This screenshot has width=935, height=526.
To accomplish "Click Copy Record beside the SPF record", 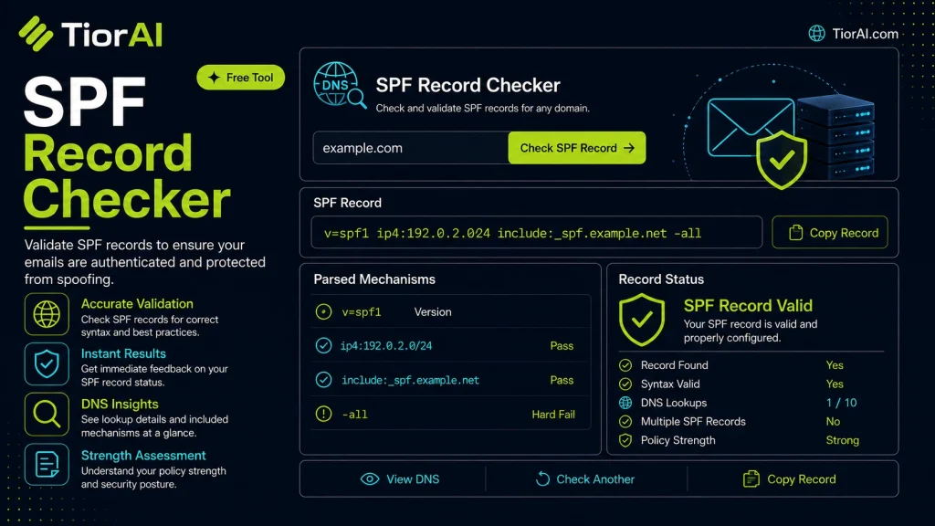I will click(x=829, y=233).
